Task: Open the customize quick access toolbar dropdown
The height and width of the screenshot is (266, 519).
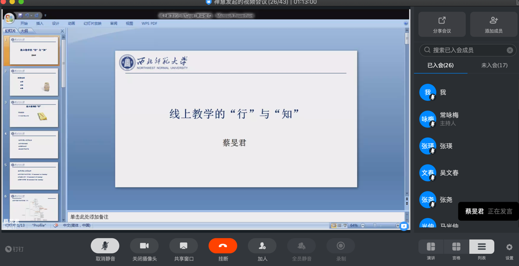Action: point(45,15)
